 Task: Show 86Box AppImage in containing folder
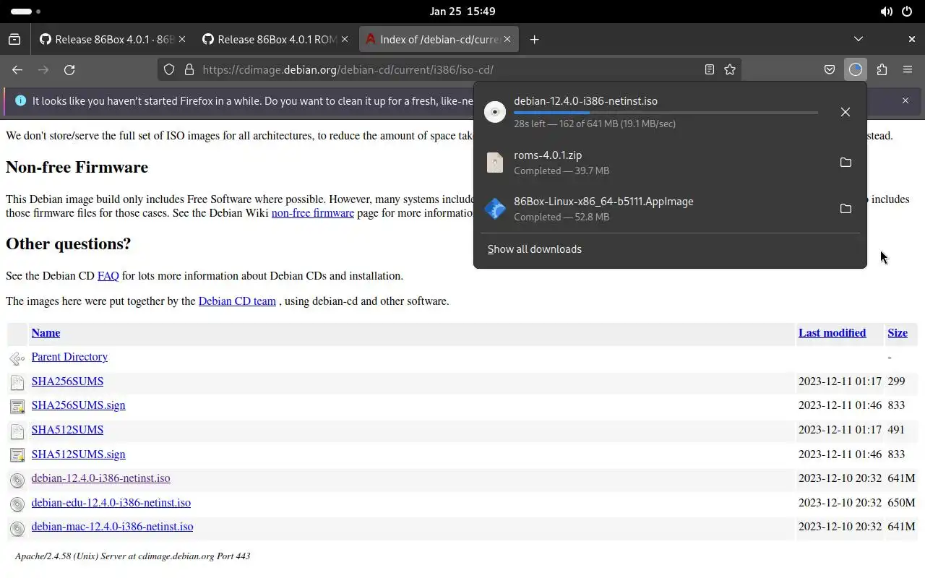pos(846,209)
